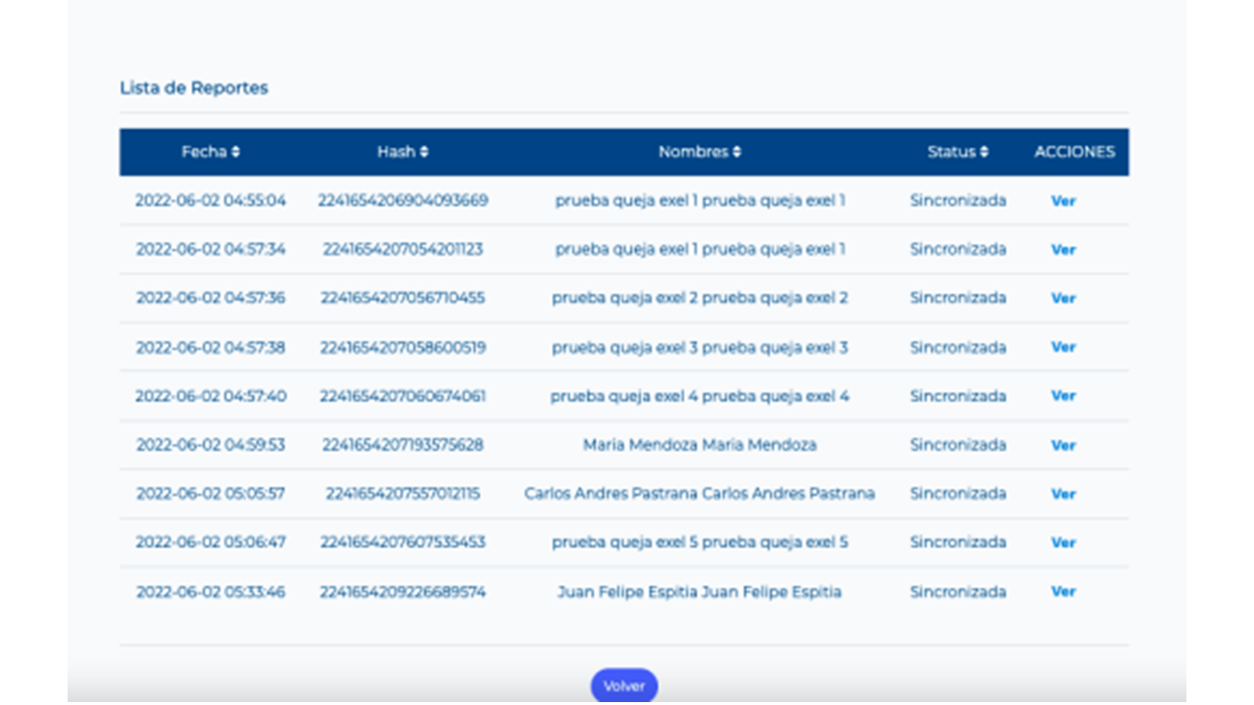1254x705 pixels.
Task: Click the date 2022-06-02 05:33:46
Action: tap(211, 591)
